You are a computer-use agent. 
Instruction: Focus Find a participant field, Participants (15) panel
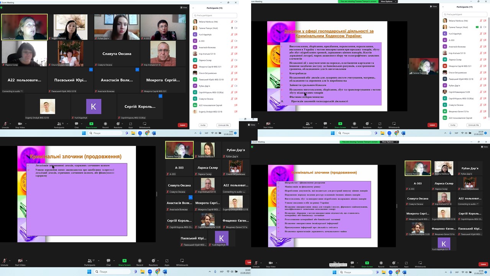(215, 15)
